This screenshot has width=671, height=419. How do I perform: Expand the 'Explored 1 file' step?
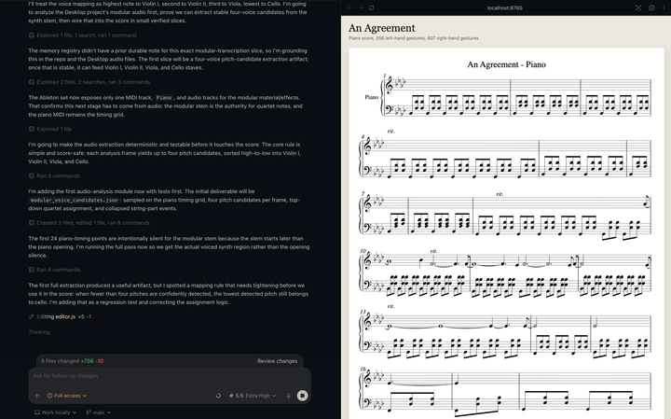coord(50,129)
